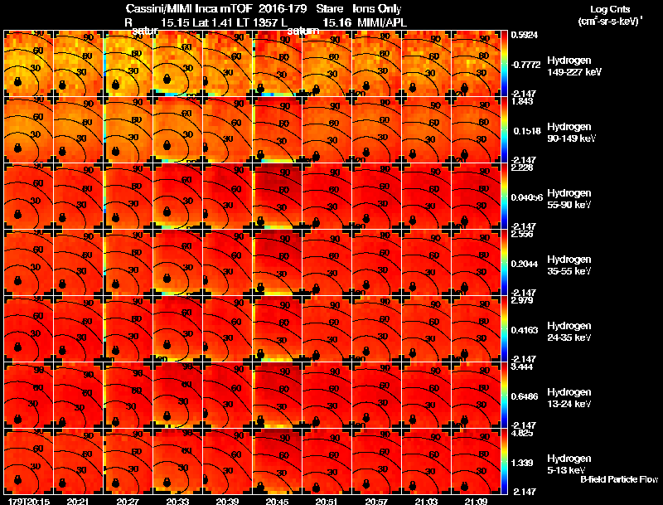Screen dimensions: 663x505
Task: Click the '20:57' time axis label
Action: 376,502
